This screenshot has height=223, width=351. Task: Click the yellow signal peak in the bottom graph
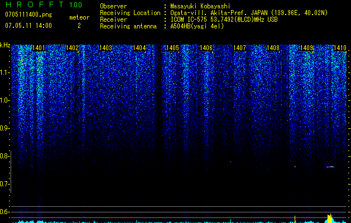(330, 219)
